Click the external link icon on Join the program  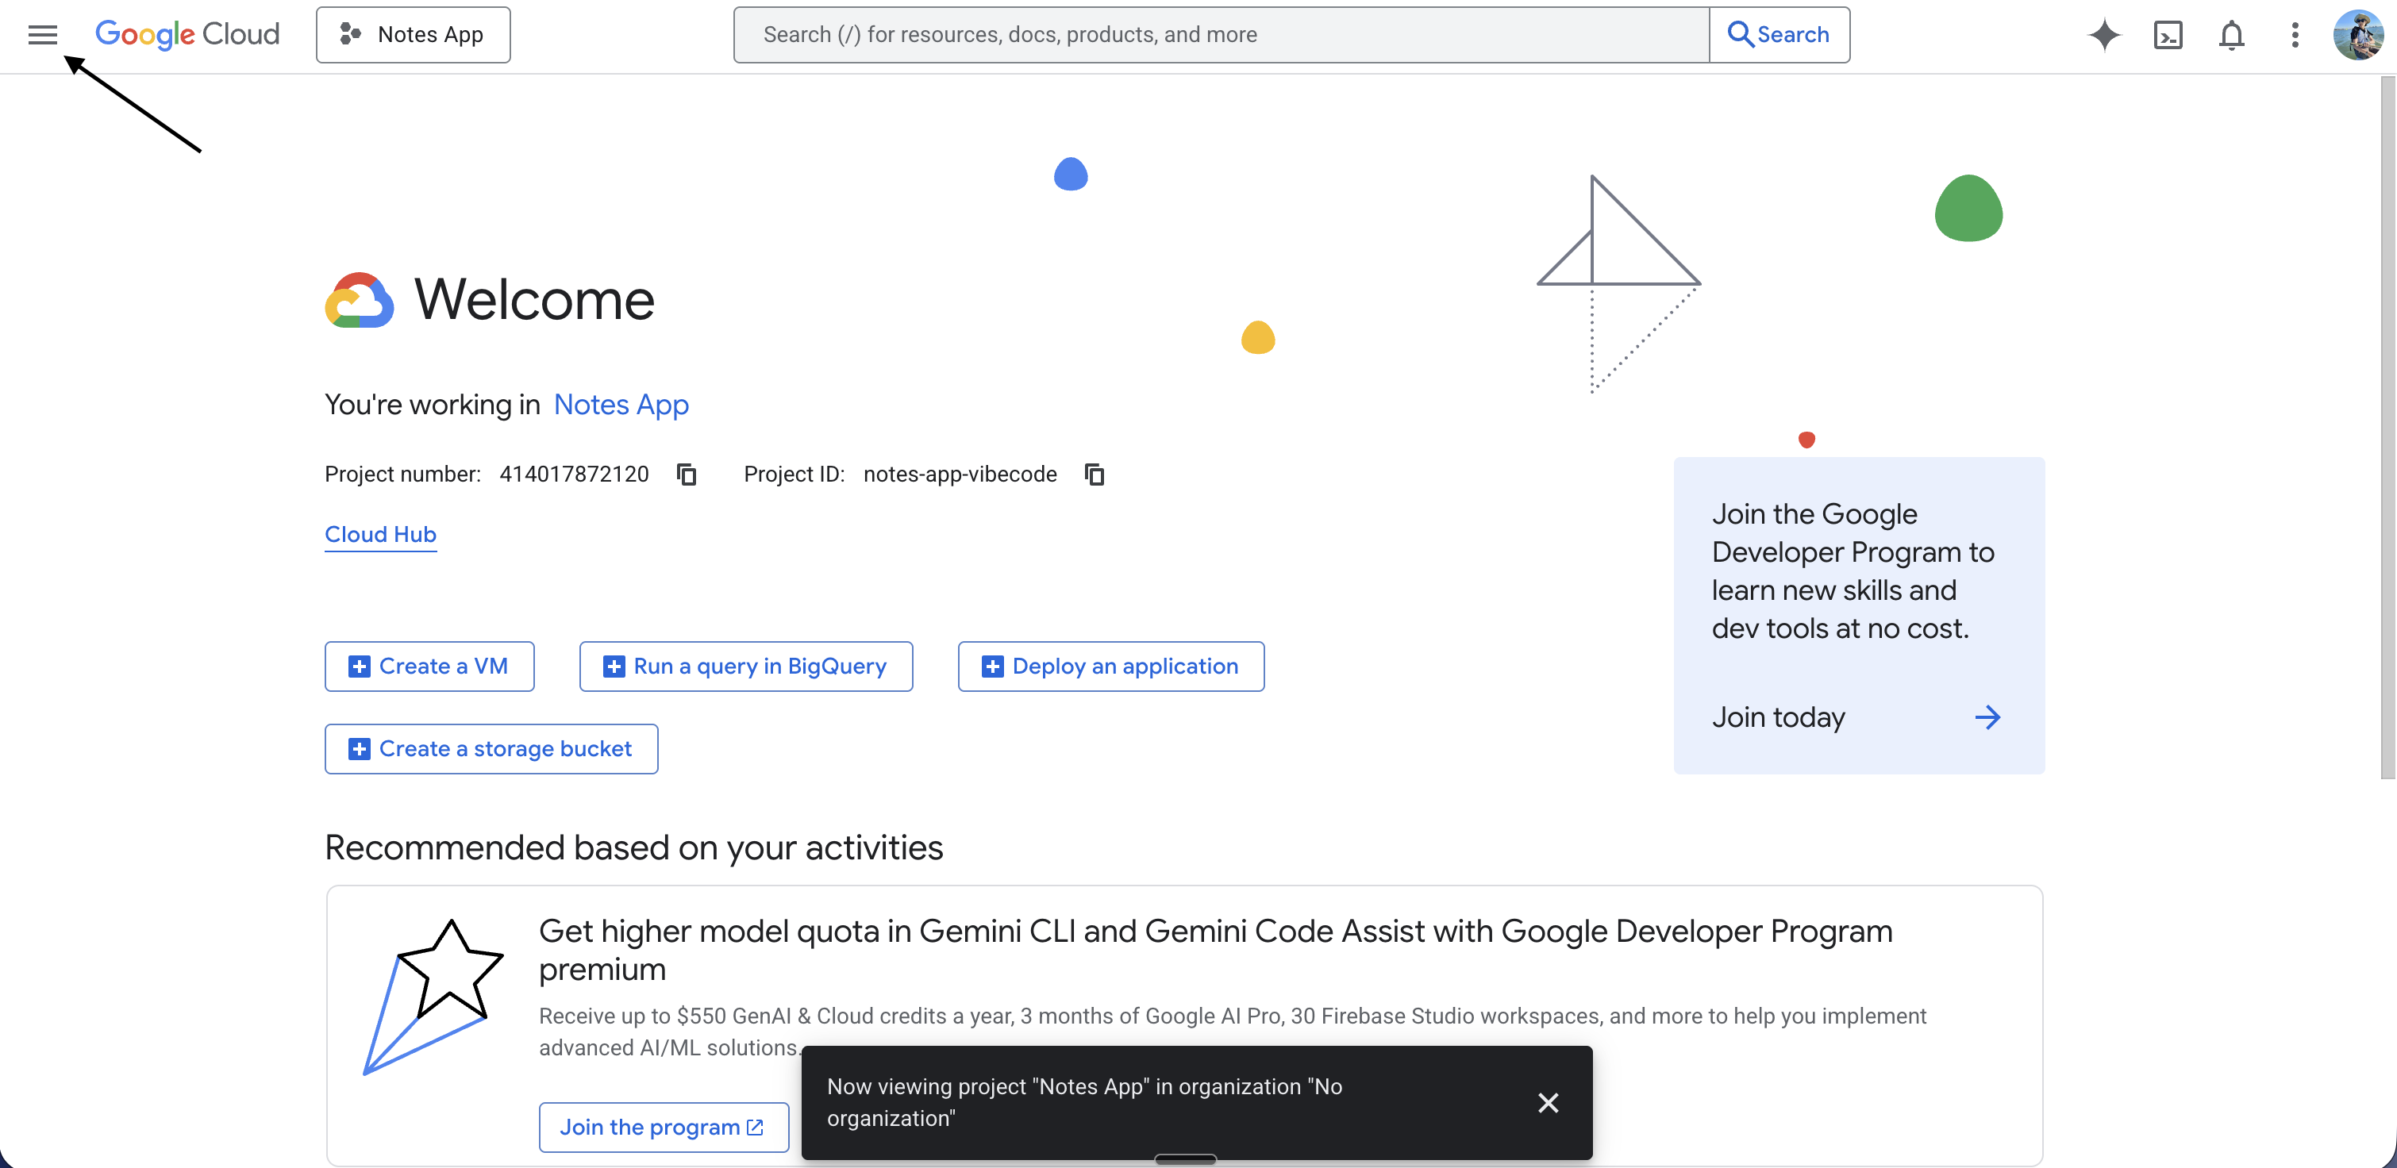tap(756, 1127)
